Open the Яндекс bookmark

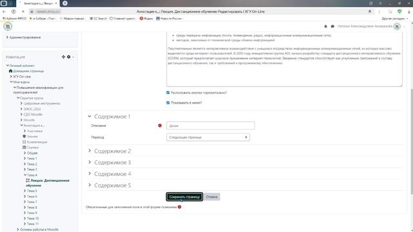click(x=146, y=19)
